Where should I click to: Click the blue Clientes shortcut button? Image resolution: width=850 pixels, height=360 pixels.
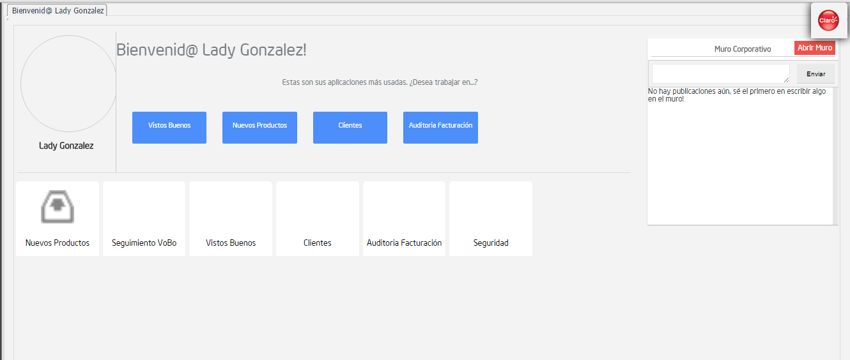click(350, 128)
